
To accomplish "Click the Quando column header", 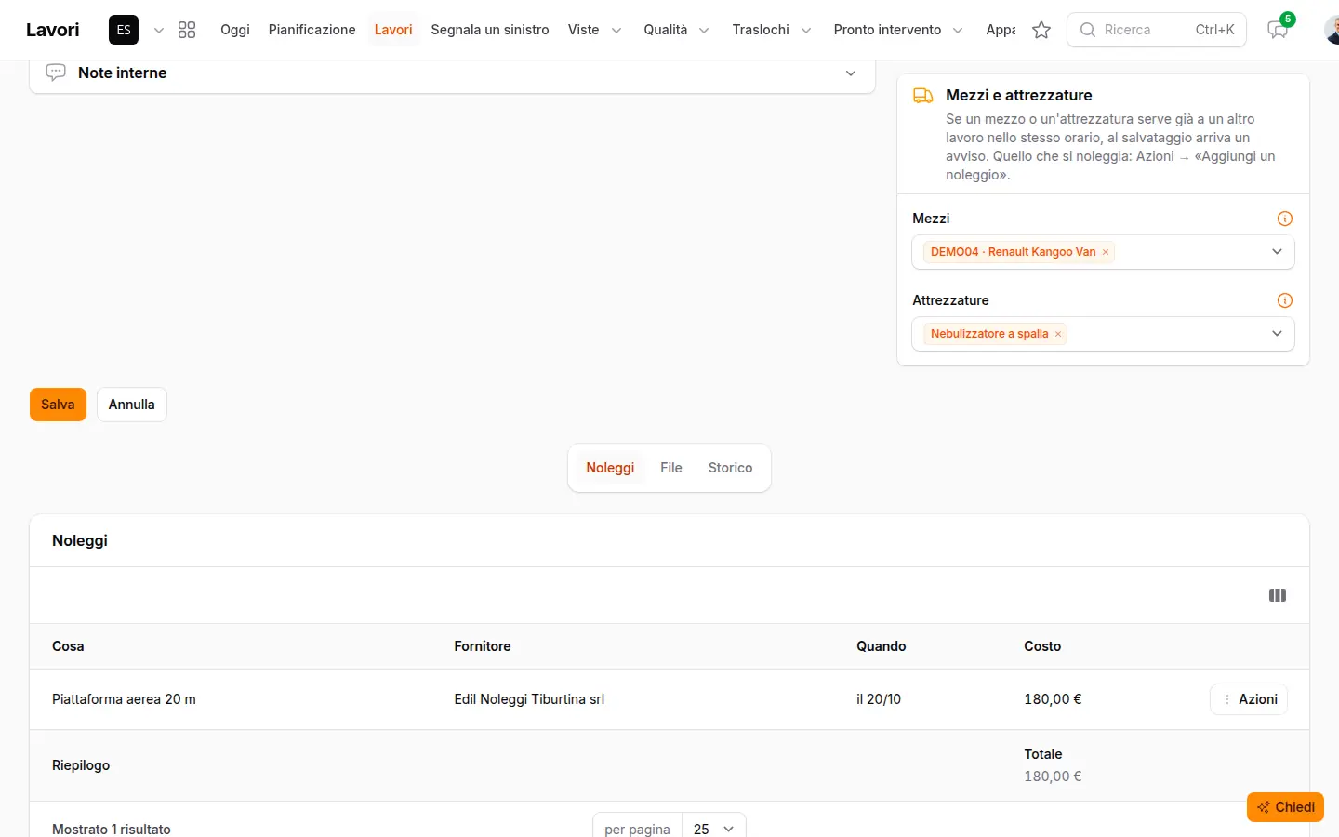I will pos(882,646).
